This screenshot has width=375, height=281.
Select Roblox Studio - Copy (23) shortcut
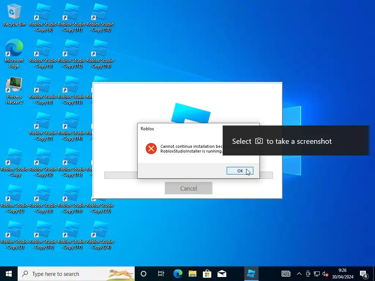click(100, 206)
